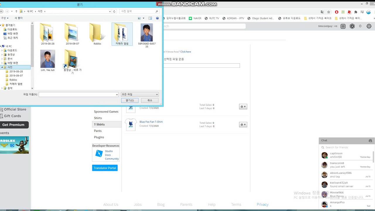Click the 'Click here' template link
Screen dimensions: 375x211
point(185,52)
